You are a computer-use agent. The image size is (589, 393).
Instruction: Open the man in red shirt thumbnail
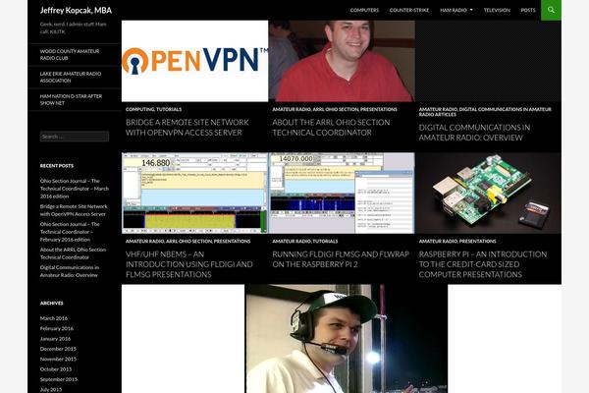click(x=341, y=61)
